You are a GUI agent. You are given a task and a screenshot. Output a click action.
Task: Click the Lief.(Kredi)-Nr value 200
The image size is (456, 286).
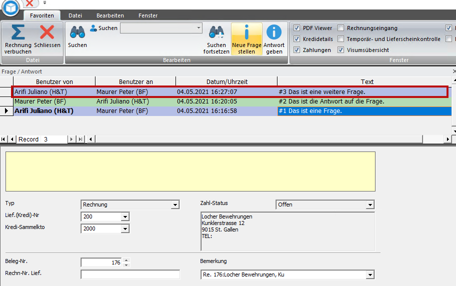click(x=101, y=217)
